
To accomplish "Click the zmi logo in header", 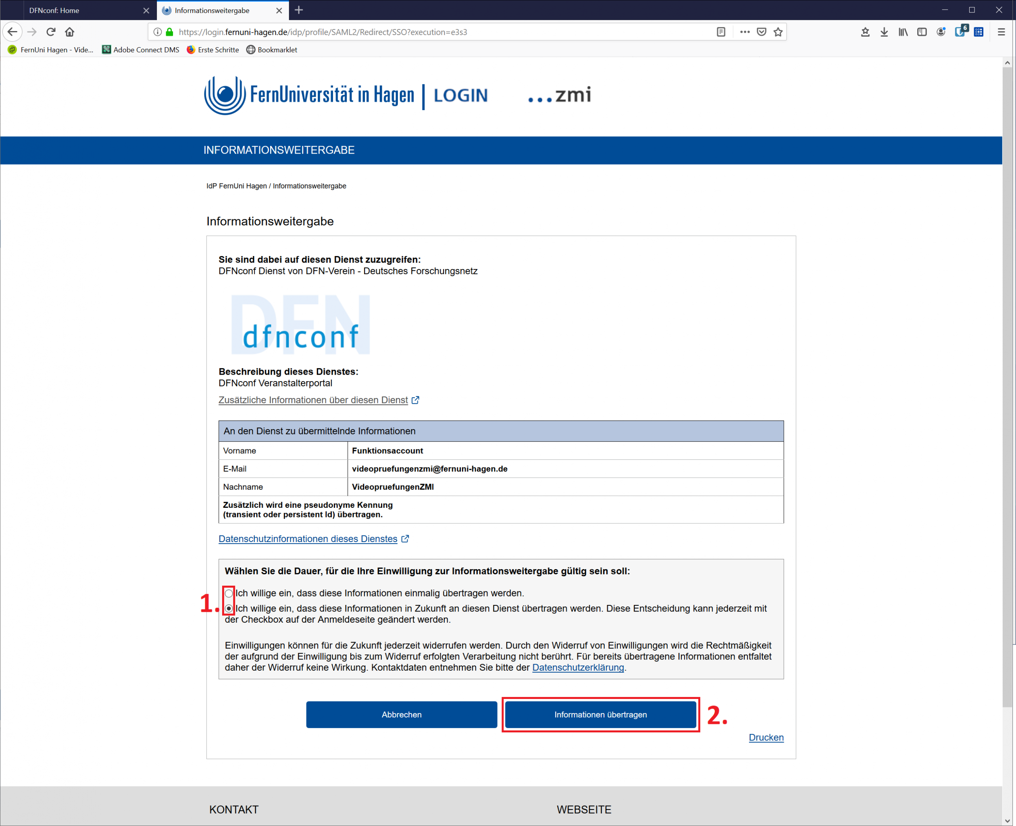I will [559, 95].
